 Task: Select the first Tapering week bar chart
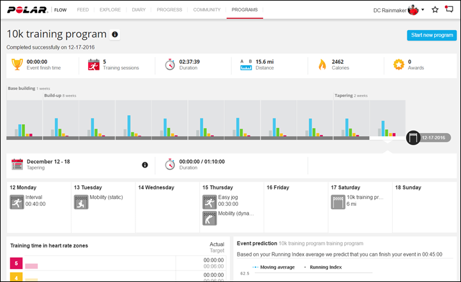tap(351, 120)
